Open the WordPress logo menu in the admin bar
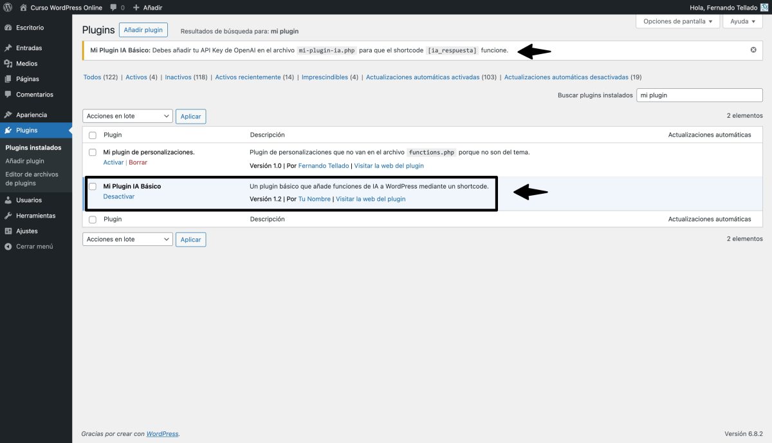Viewport: 772px width, 443px height. (7, 7)
